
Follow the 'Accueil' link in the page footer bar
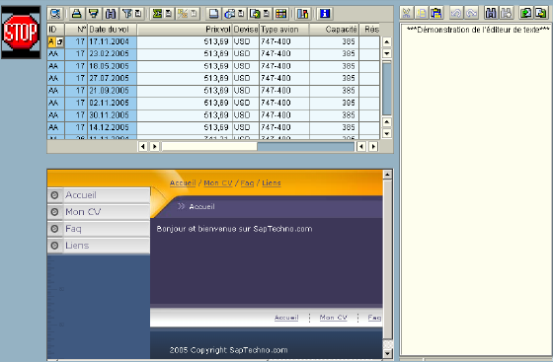point(286,318)
